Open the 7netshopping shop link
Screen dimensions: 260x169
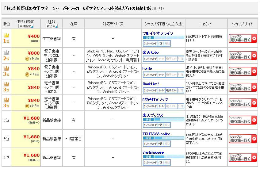[153, 152]
